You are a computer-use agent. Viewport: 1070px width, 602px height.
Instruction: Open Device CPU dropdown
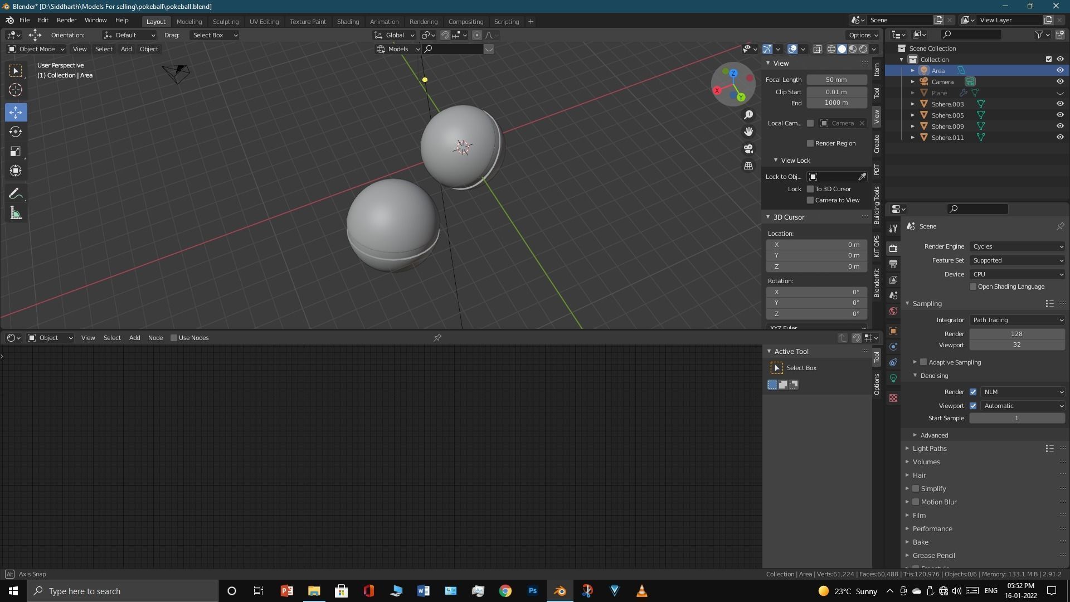coord(1017,274)
